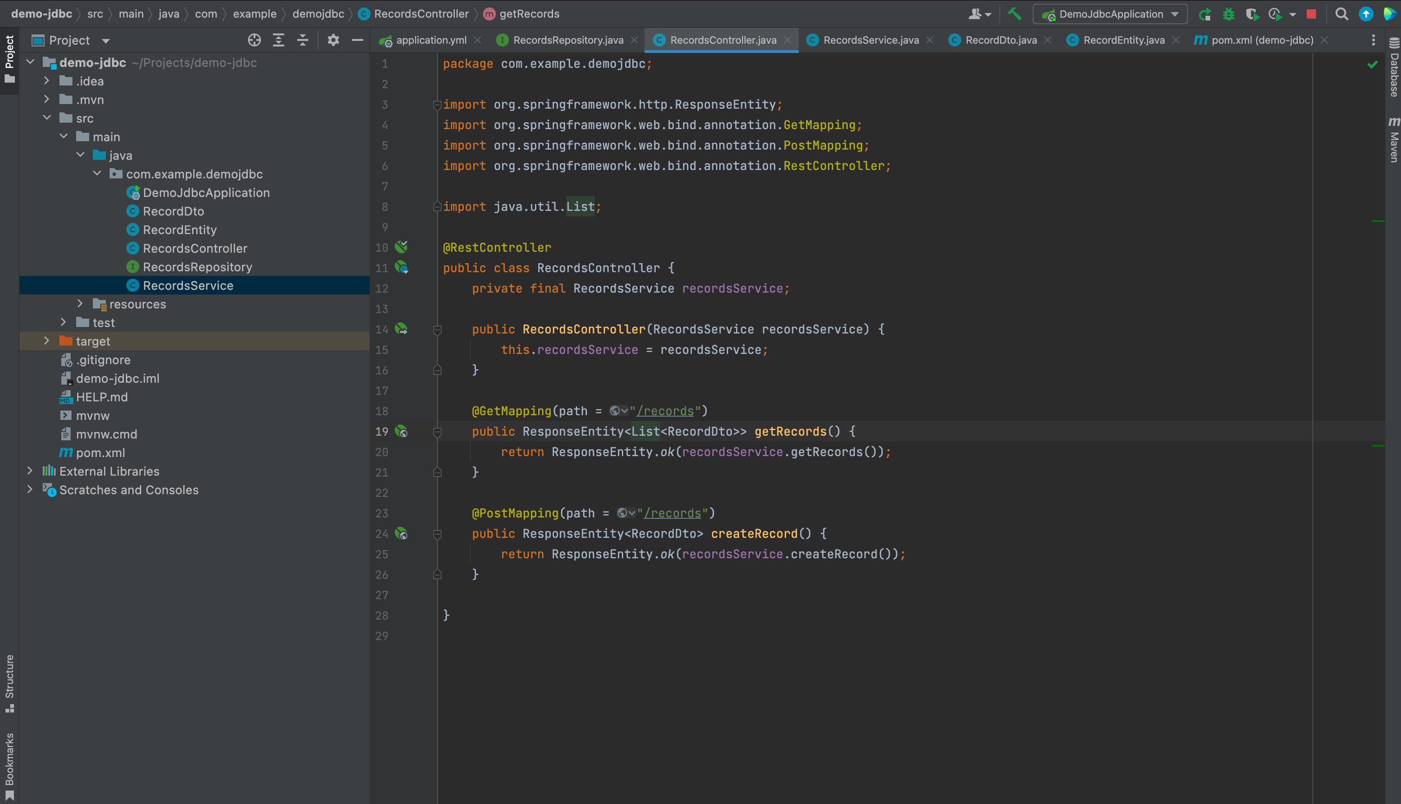Select RecordsRepository in the project tree

[197, 267]
